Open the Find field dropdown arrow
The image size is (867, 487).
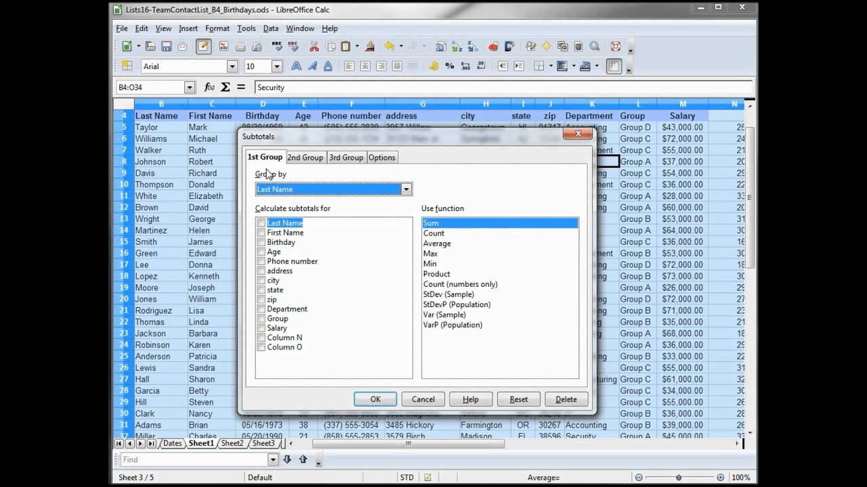tap(273, 460)
